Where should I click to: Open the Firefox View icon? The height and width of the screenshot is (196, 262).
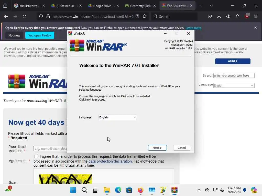[5, 6]
